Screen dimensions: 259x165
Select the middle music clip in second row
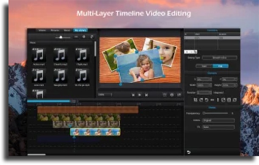coord(60,76)
